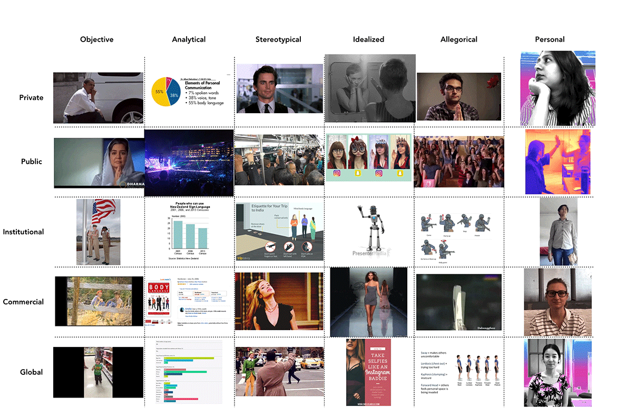626x417 pixels.
Task: Select the audience raising hands photo
Action: tap(459, 162)
